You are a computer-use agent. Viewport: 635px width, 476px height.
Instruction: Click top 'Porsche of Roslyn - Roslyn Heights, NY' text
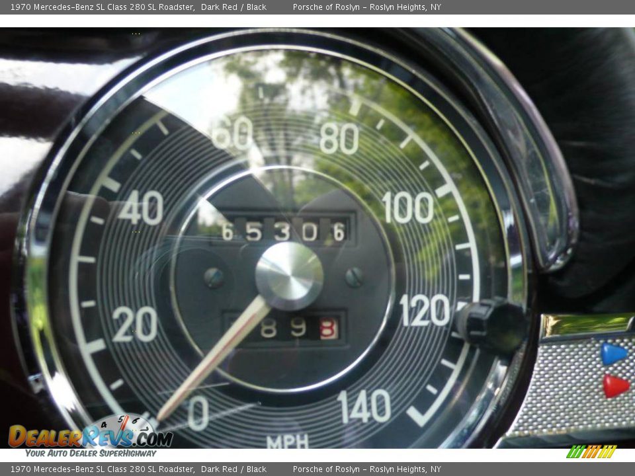[367, 7]
